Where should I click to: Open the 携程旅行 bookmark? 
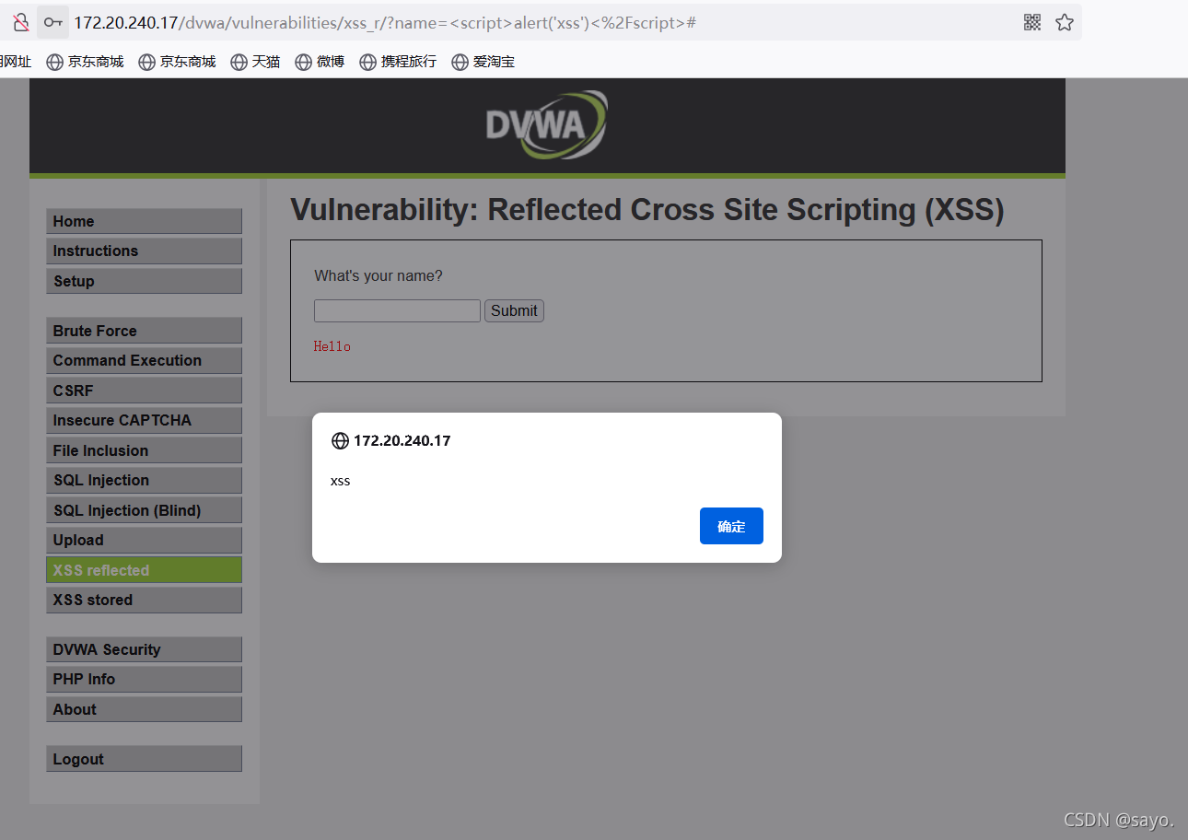pos(398,62)
